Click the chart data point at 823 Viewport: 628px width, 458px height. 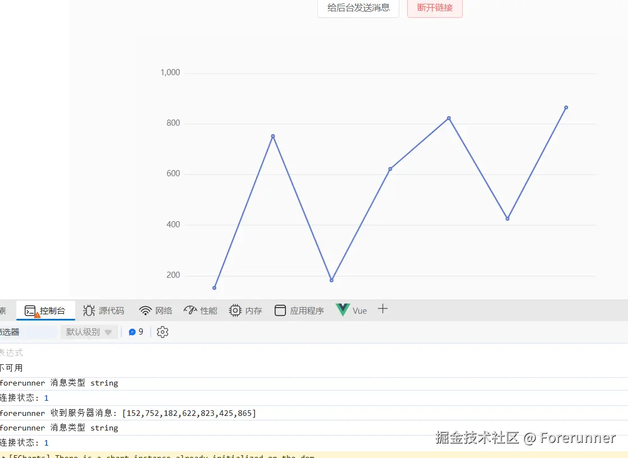(449, 118)
